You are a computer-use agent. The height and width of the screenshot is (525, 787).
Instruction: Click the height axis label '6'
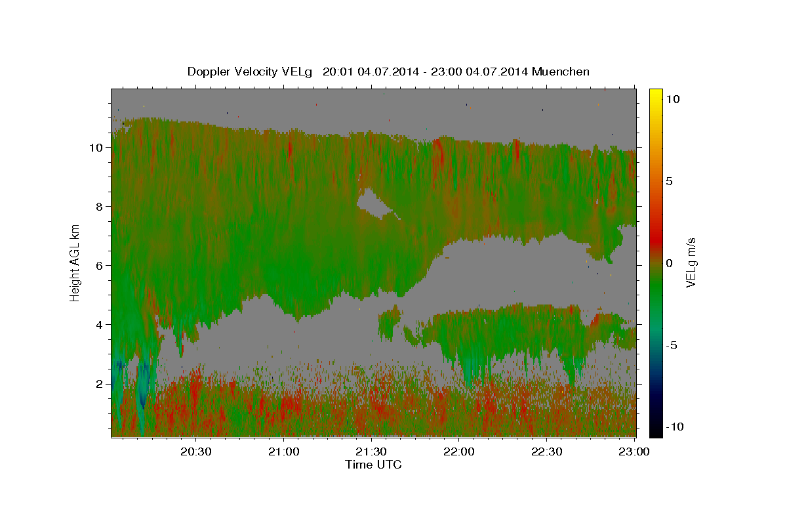coord(100,266)
